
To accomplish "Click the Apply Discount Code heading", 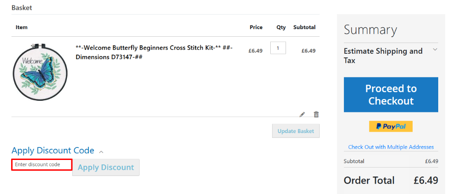I will pos(53,151).
